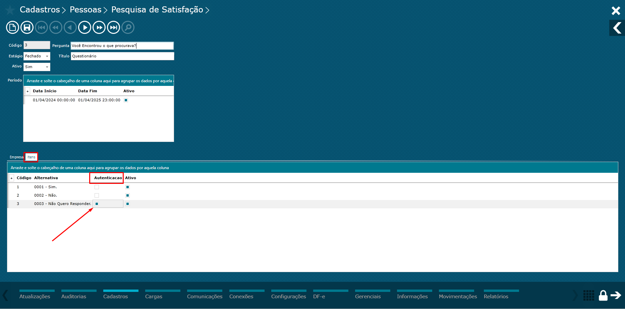Screen dimensions: 625x309
Task: Go to the first record
Action: [42, 28]
